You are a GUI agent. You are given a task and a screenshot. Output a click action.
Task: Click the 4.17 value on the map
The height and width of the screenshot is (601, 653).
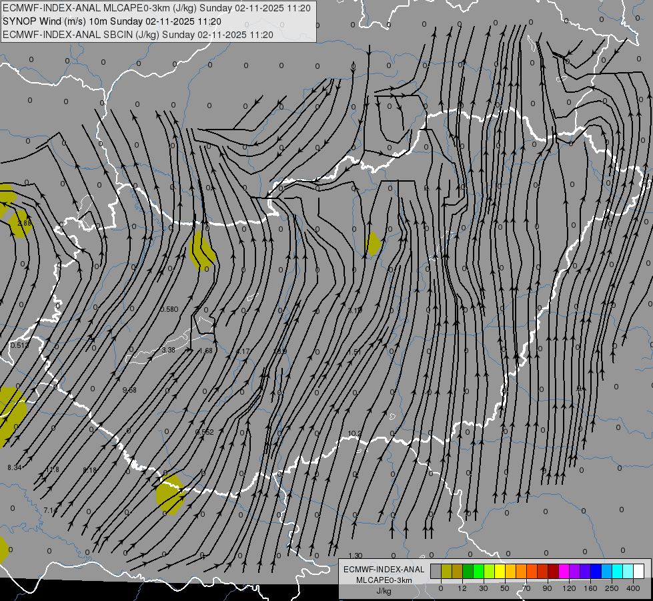point(243,351)
